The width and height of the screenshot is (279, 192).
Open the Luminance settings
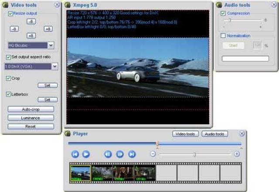[x=31, y=118]
